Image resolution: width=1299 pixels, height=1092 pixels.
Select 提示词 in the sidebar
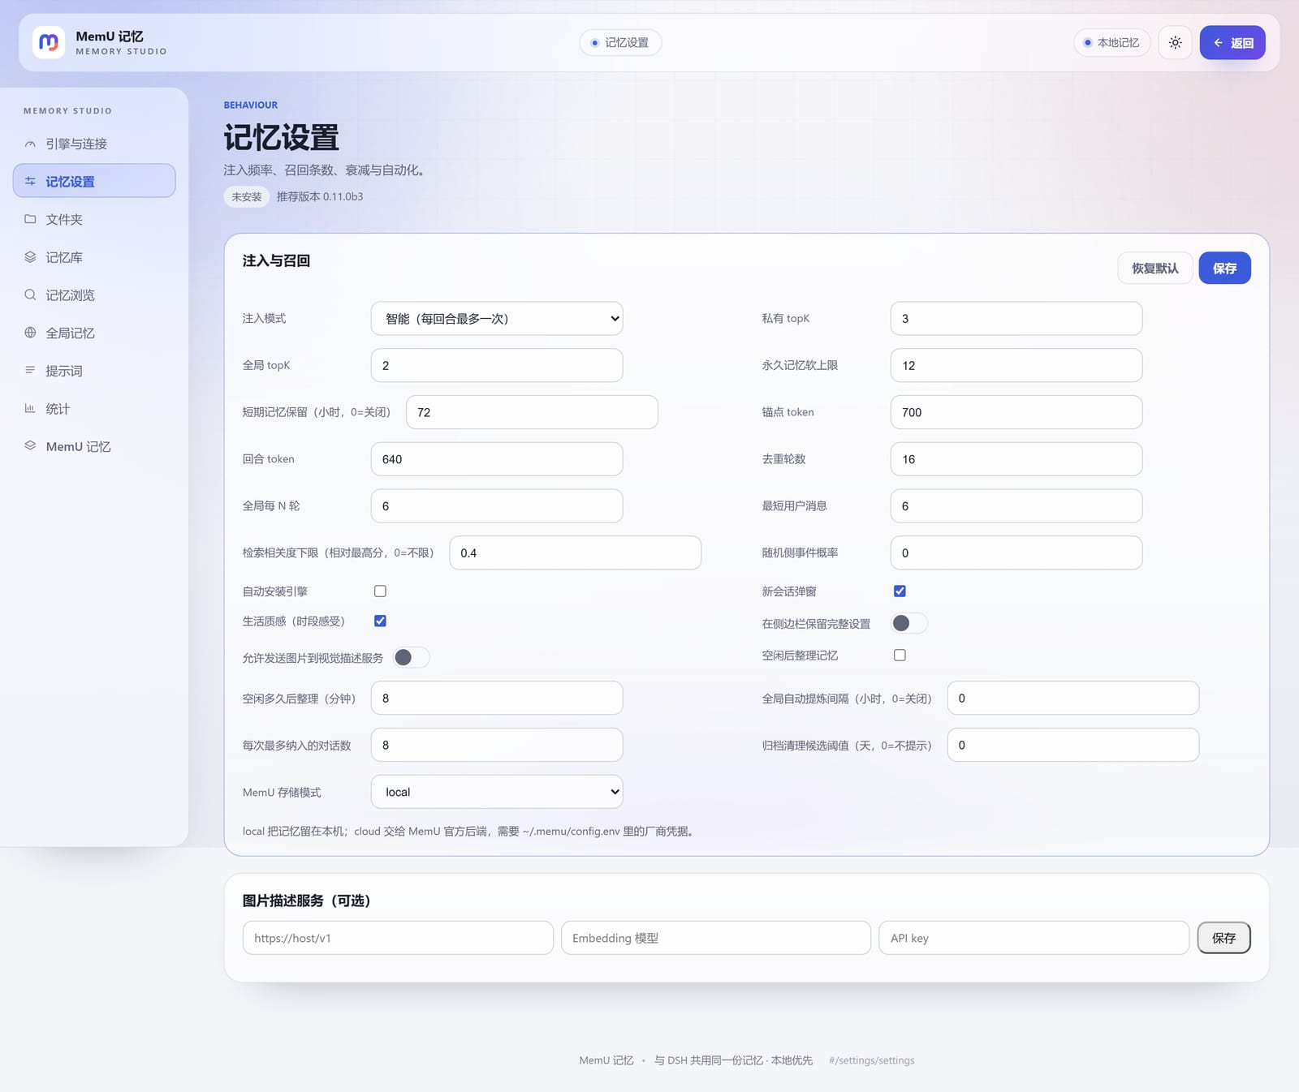click(94, 371)
